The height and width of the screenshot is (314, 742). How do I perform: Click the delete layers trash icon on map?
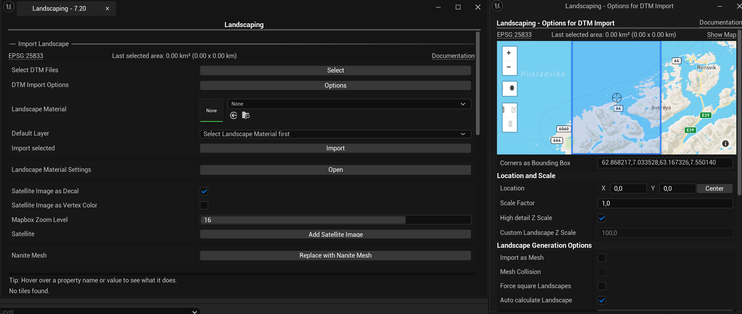pyautogui.click(x=510, y=124)
